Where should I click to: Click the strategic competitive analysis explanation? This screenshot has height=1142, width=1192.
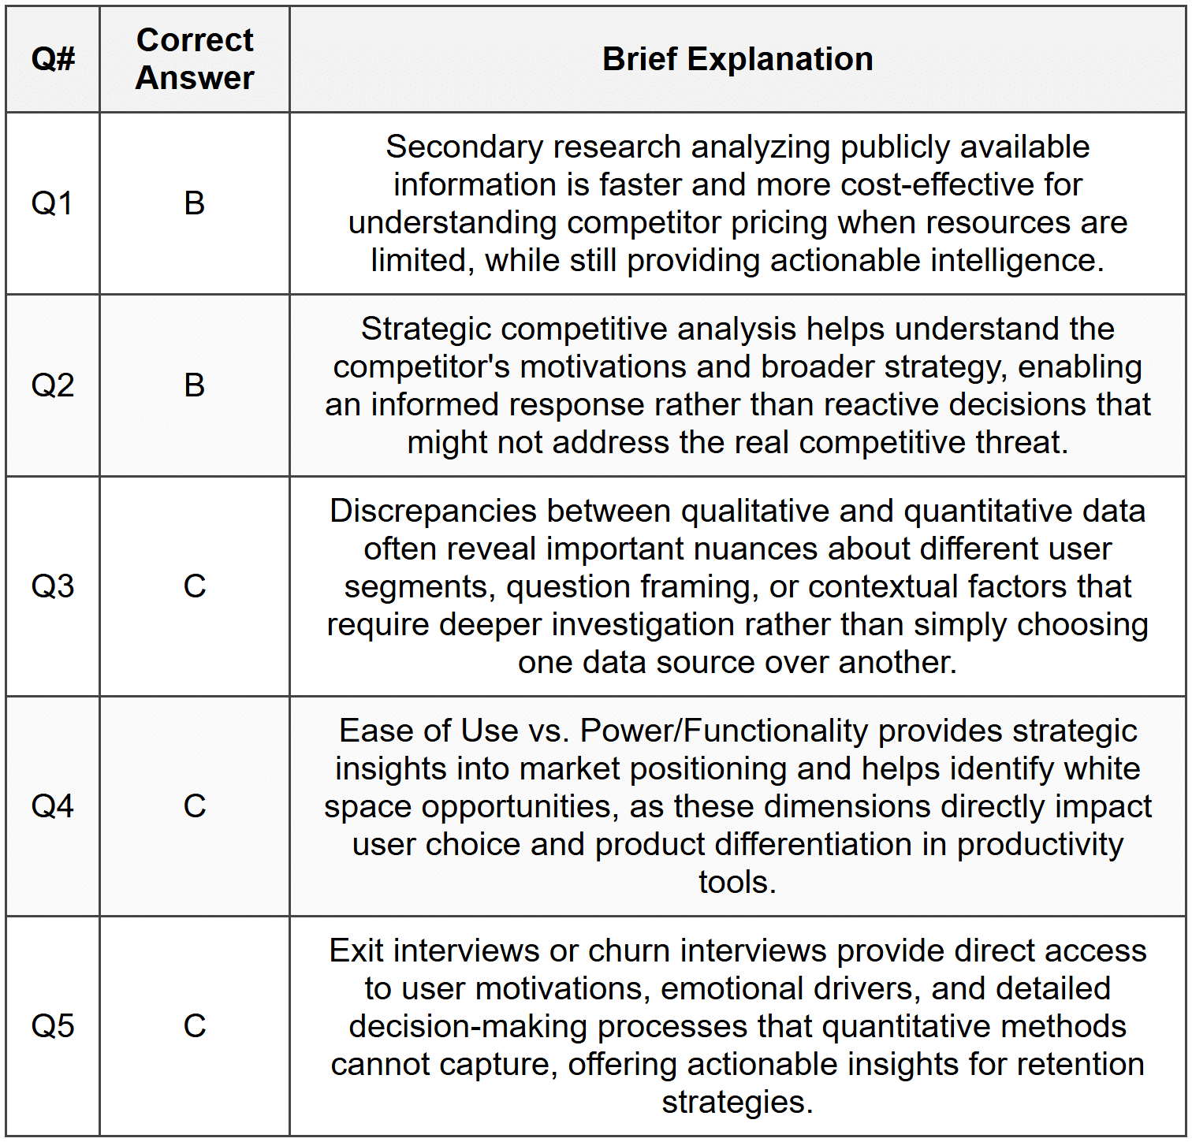point(737,385)
